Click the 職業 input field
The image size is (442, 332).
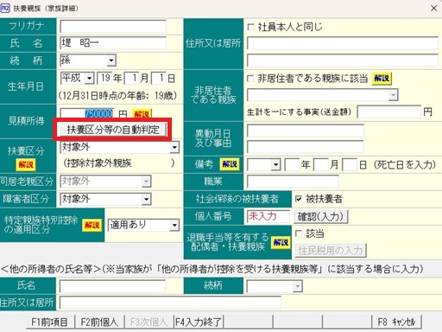click(x=293, y=182)
